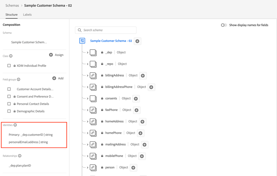Check the Personal Contact Details checkbox
This screenshot has width=277, height=176.
pyautogui.click(x=9, y=104)
